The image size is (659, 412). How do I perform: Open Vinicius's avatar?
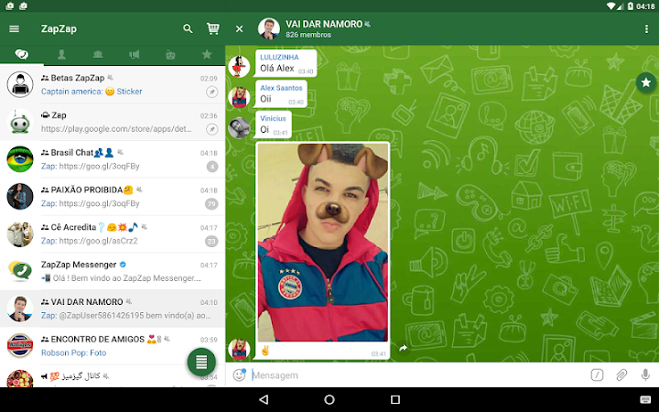tap(239, 128)
